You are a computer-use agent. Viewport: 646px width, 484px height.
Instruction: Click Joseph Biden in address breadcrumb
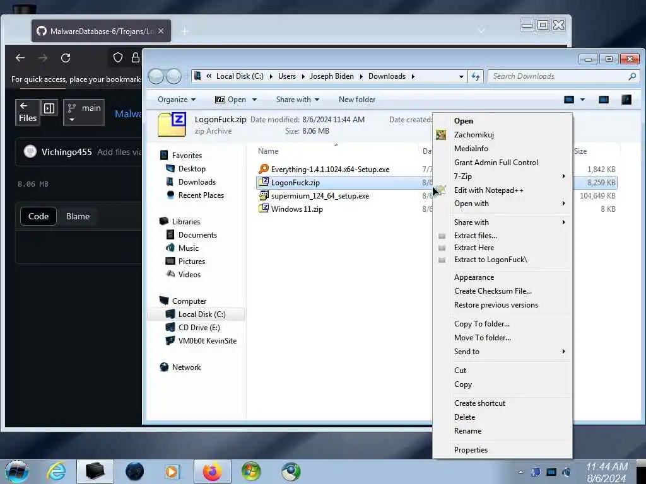pos(332,76)
